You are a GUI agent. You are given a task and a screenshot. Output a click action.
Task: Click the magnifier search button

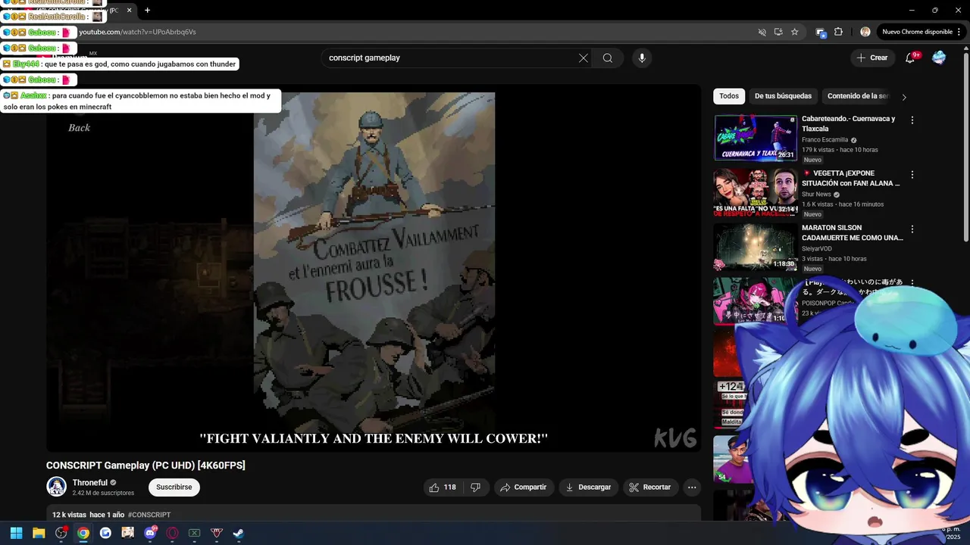pos(608,58)
